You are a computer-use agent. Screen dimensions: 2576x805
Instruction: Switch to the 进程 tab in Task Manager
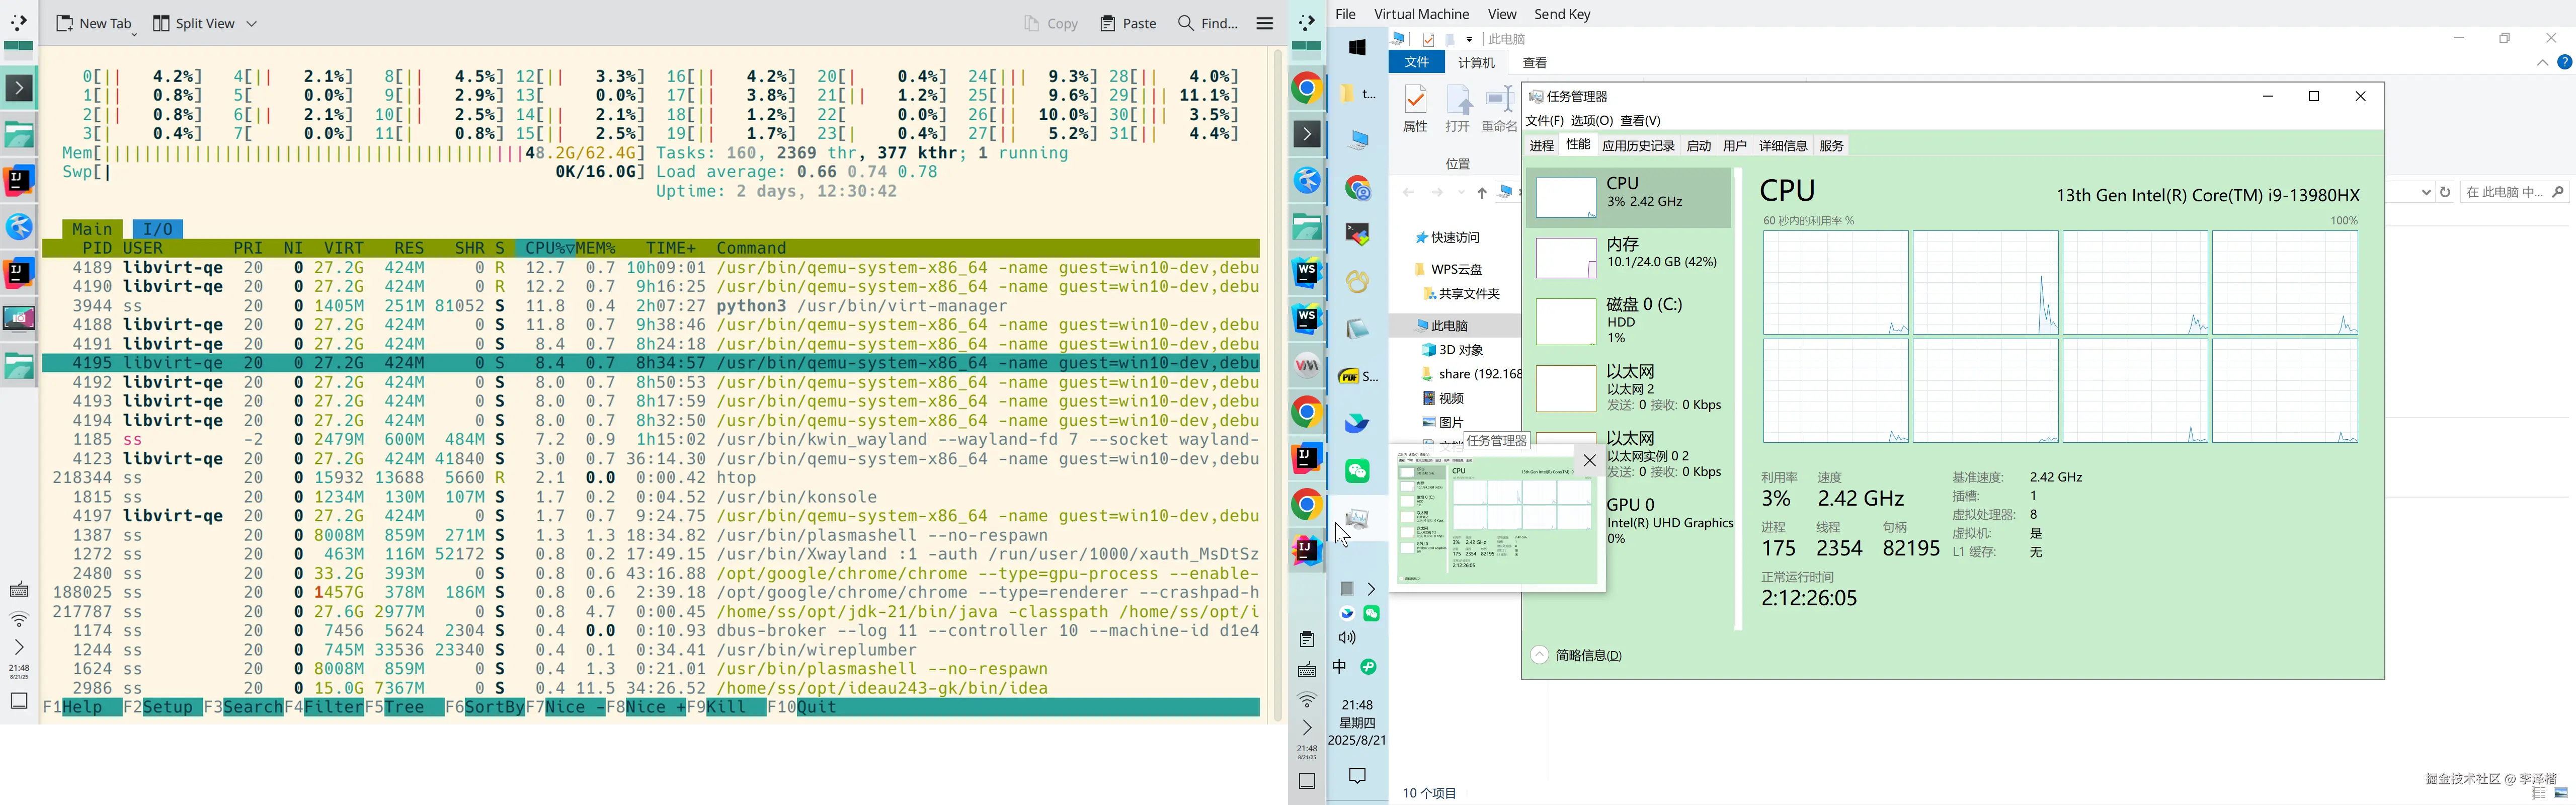click(x=1541, y=145)
